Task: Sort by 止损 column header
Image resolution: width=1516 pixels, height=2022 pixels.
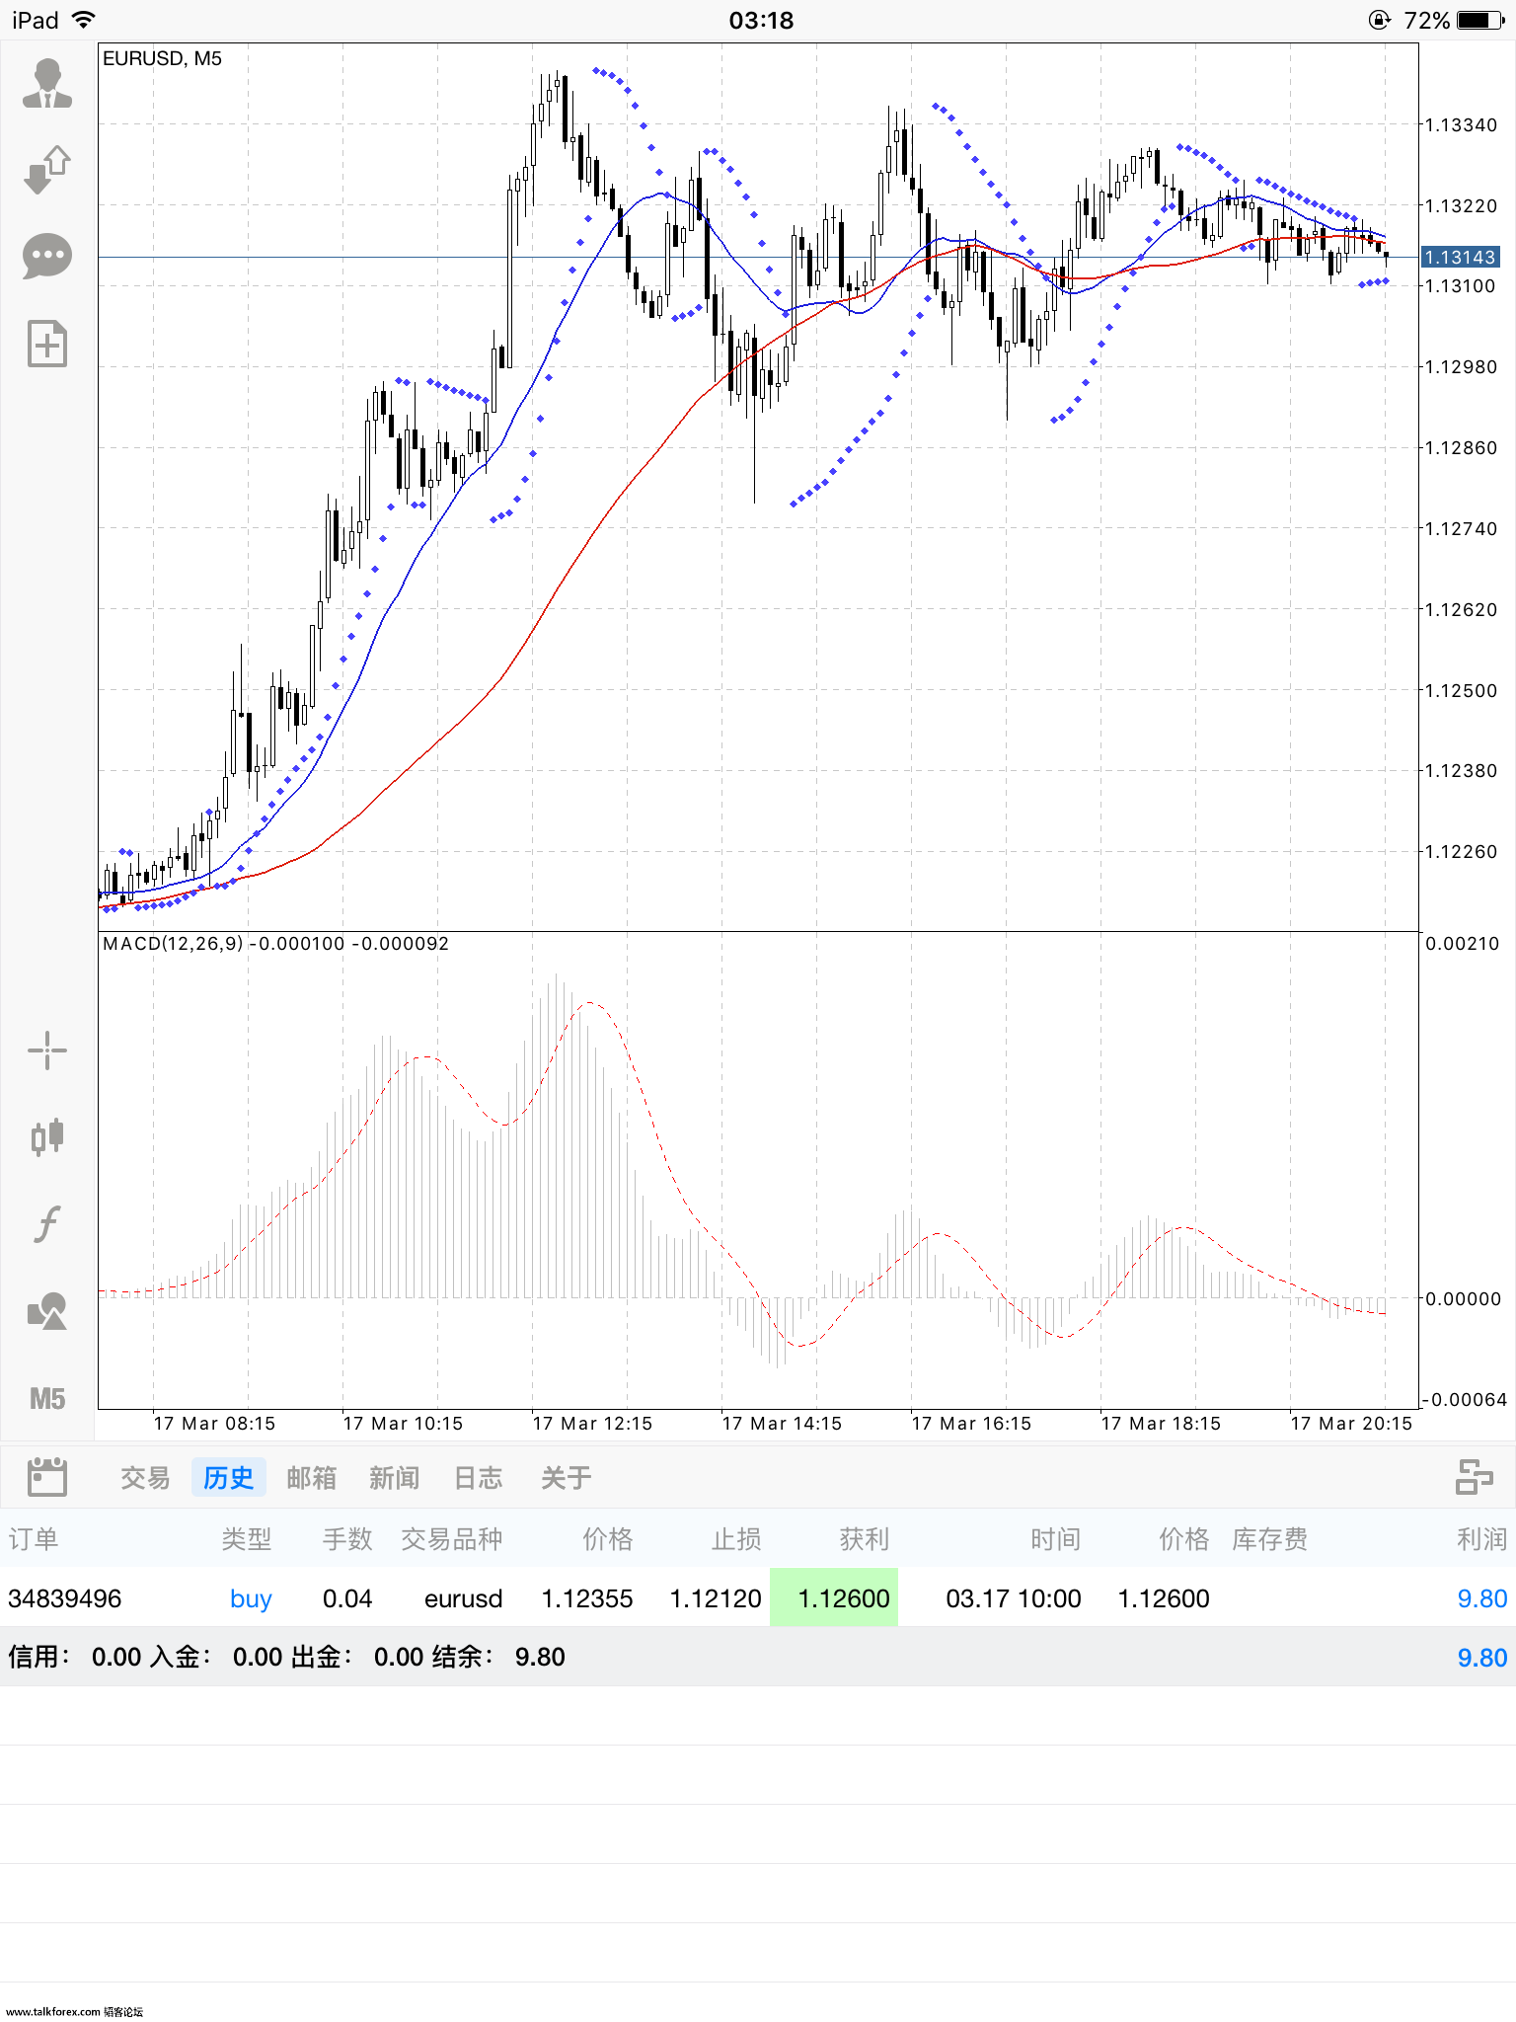Action: point(736,1539)
